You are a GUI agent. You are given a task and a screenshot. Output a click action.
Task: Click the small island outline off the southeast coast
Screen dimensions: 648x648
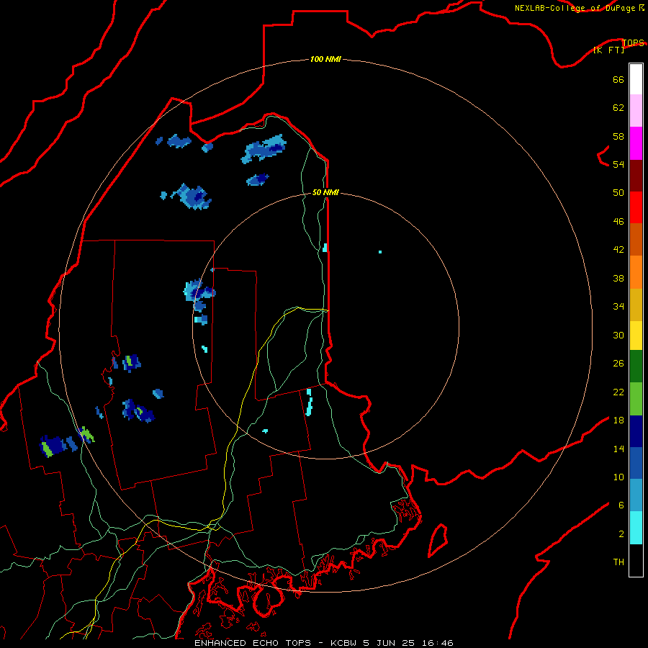click(x=438, y=540)
